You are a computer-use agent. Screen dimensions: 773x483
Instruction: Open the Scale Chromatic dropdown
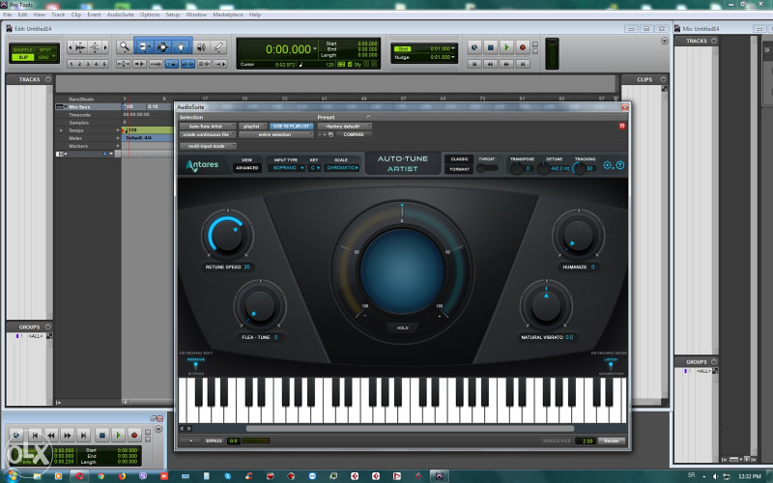342,167
